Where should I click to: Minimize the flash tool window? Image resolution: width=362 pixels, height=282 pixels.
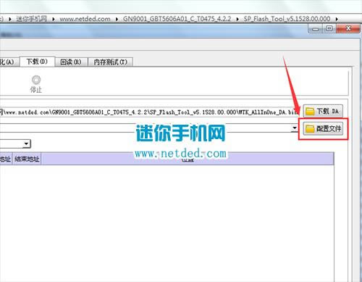316,29
